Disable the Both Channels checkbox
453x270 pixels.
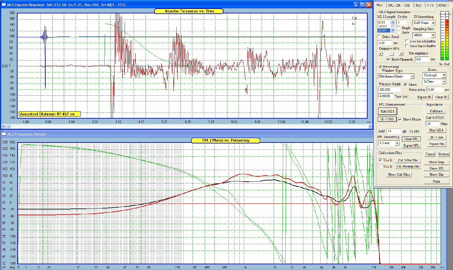click(388, 59)
